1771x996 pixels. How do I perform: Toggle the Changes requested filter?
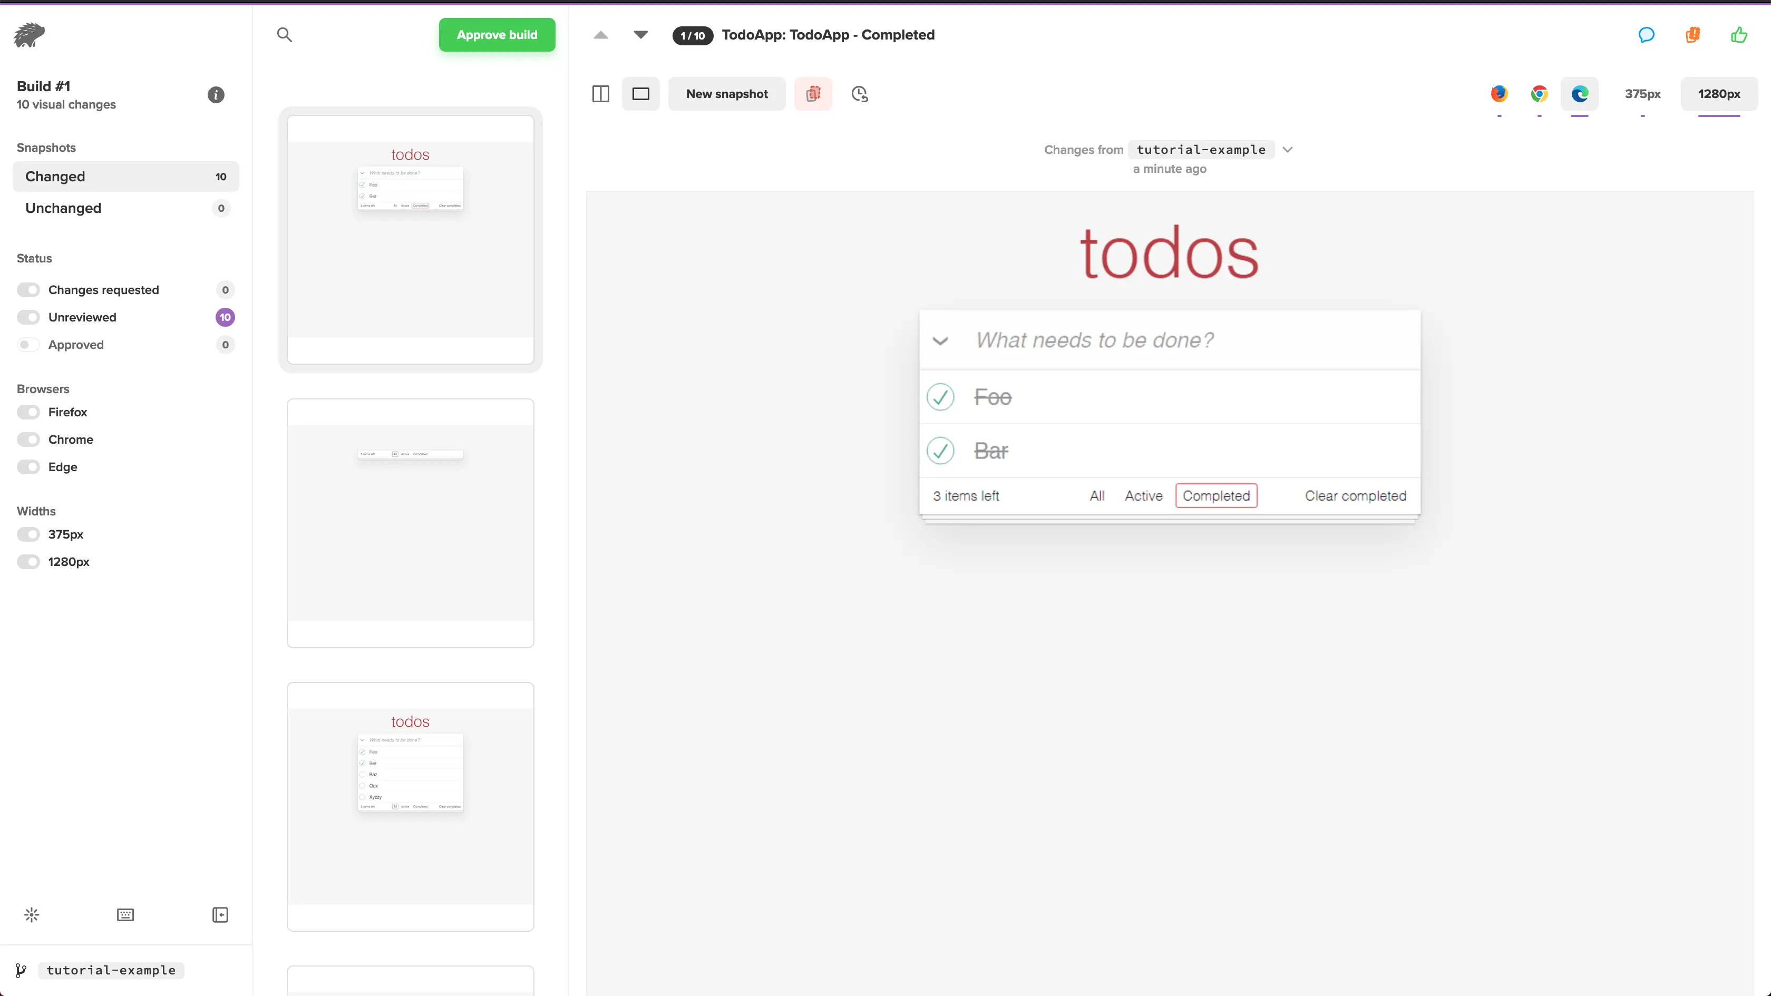tap(29, 290)
